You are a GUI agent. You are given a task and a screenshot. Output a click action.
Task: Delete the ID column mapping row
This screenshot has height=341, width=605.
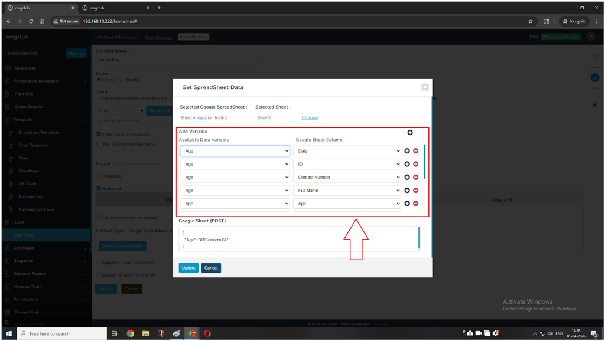point(415,164)
